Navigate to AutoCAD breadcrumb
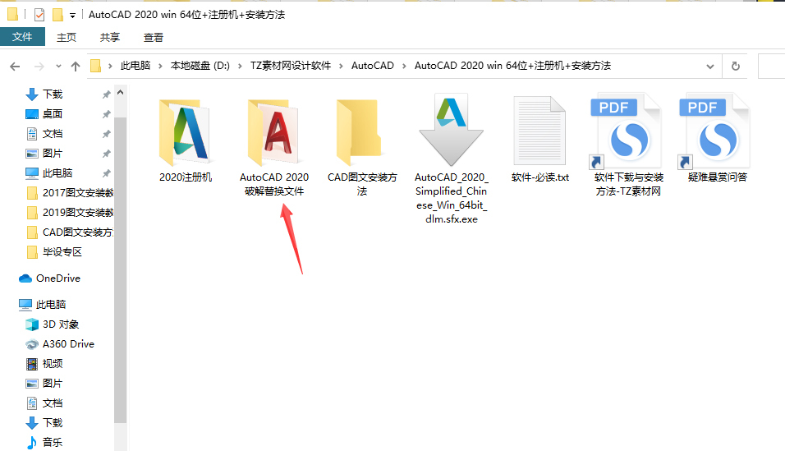Image resolution: width=785 pixels, height=451 pixels. [373, 66]
